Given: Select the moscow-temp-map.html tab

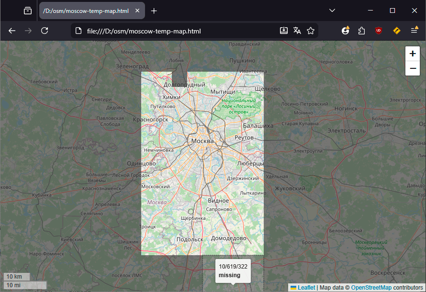Looking at the screenshot, I should click(x=86, y=10).
